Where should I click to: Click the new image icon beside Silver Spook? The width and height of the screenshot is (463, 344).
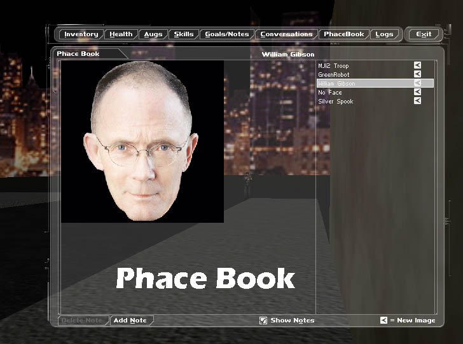[418, 101]
